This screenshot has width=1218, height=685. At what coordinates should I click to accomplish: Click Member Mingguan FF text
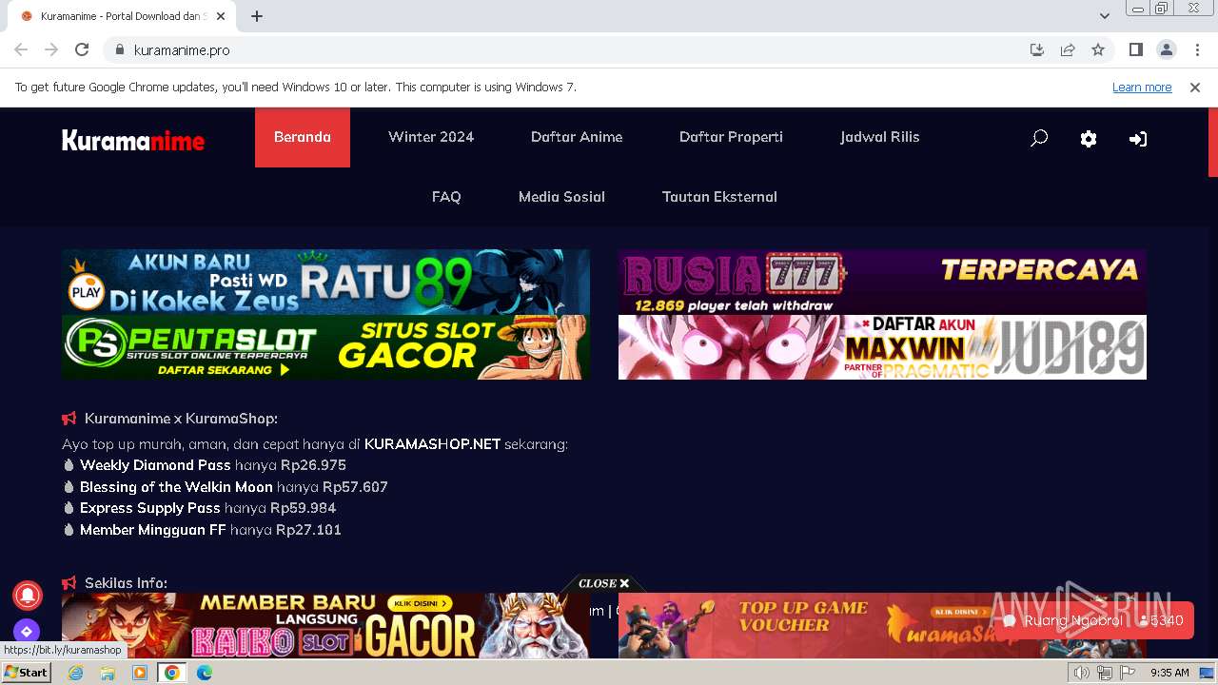click(153, 530)
